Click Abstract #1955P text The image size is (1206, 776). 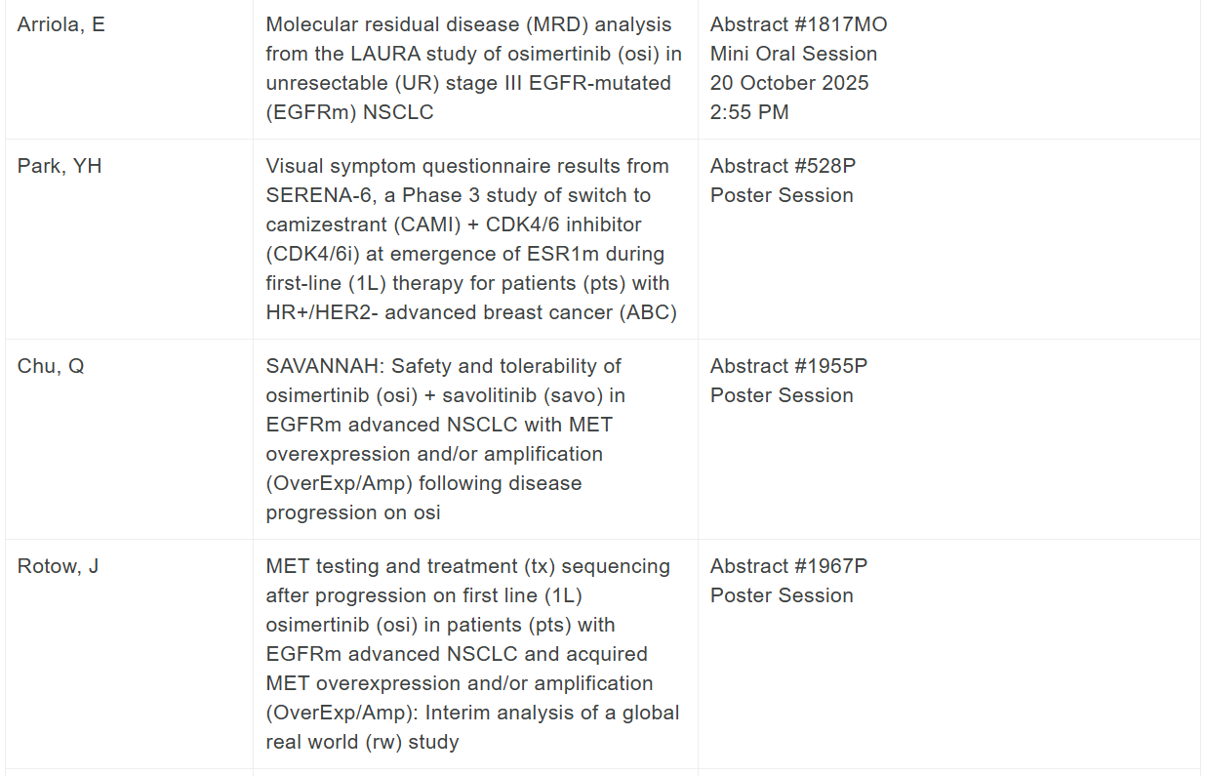click(x=788, y=366)
